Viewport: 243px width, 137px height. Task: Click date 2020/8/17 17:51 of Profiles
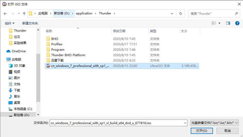tap(125, 44)
